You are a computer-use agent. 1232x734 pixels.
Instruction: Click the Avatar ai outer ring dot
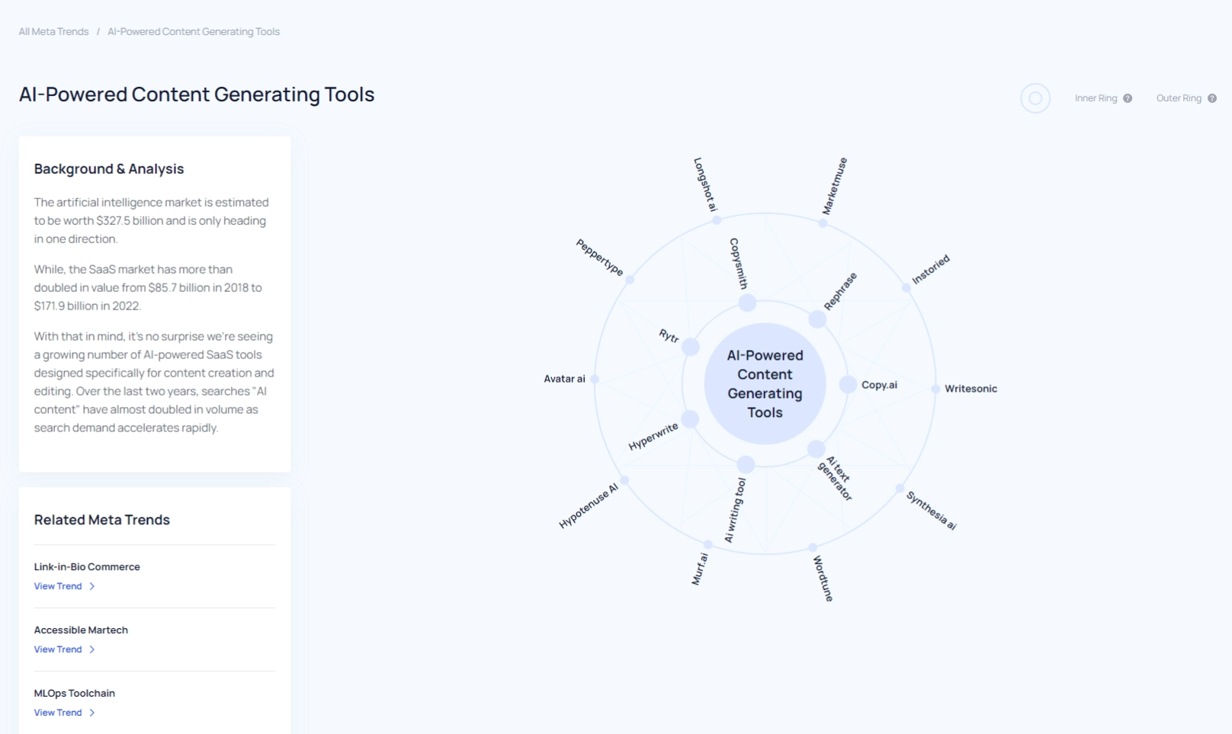[x=595, y=379]
